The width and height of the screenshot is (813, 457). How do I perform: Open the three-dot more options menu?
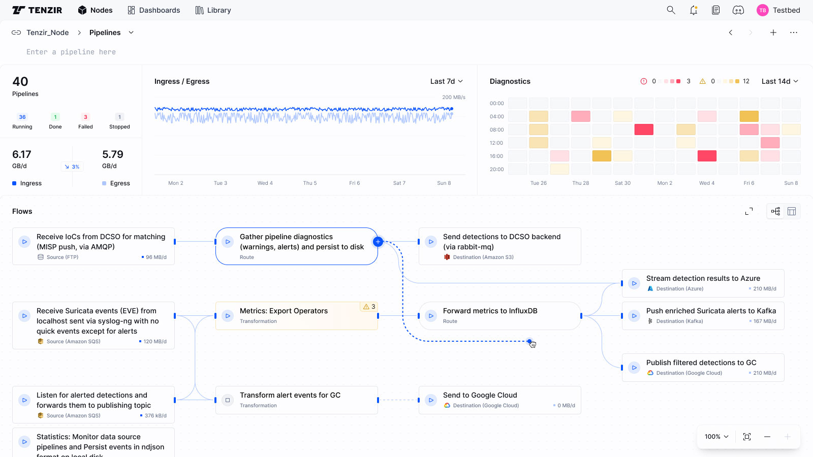[x=793, y=32]
